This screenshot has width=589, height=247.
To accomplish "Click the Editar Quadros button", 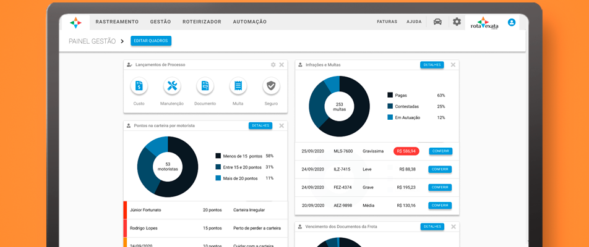I will click(x=151, y=41).
